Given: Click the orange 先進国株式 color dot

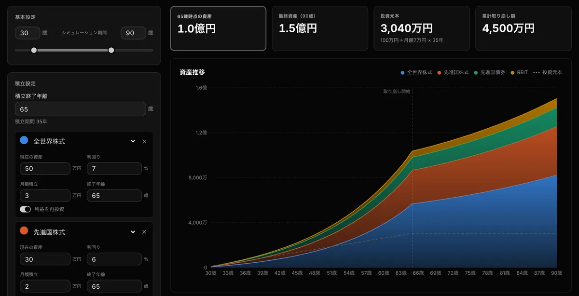Looking at the screenshot, I should (24, 231).
